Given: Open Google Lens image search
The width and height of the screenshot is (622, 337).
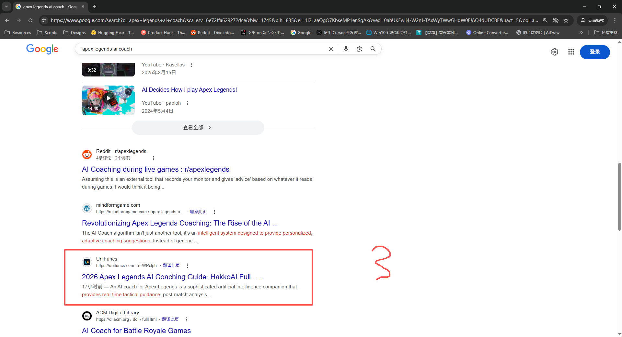Looking at the screenshot, I should click(360, 49).
